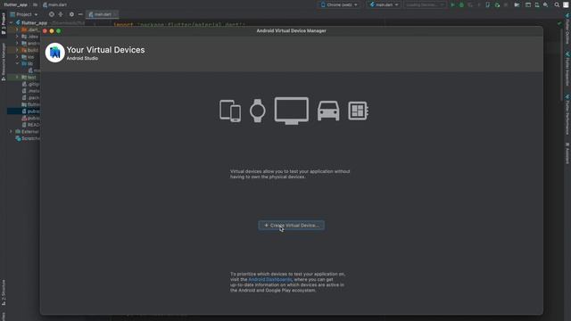571x321 pixels.
Task: Open the Android Dashboards link
Action: click(269, 279)
